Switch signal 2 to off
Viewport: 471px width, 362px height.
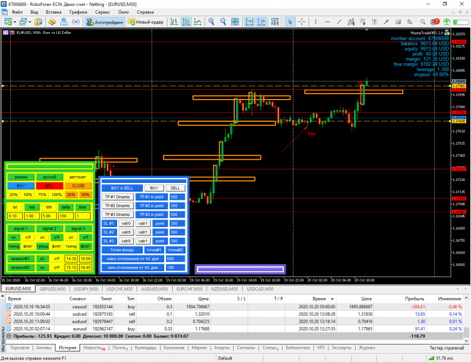point(57,238)
